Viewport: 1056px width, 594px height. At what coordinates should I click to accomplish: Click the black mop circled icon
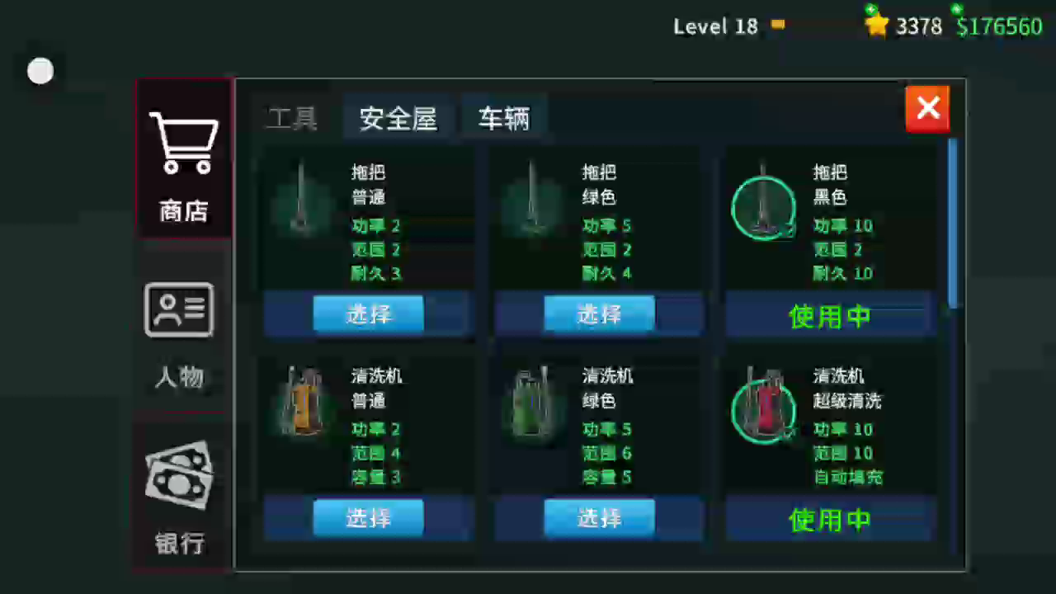click(763, 206)
